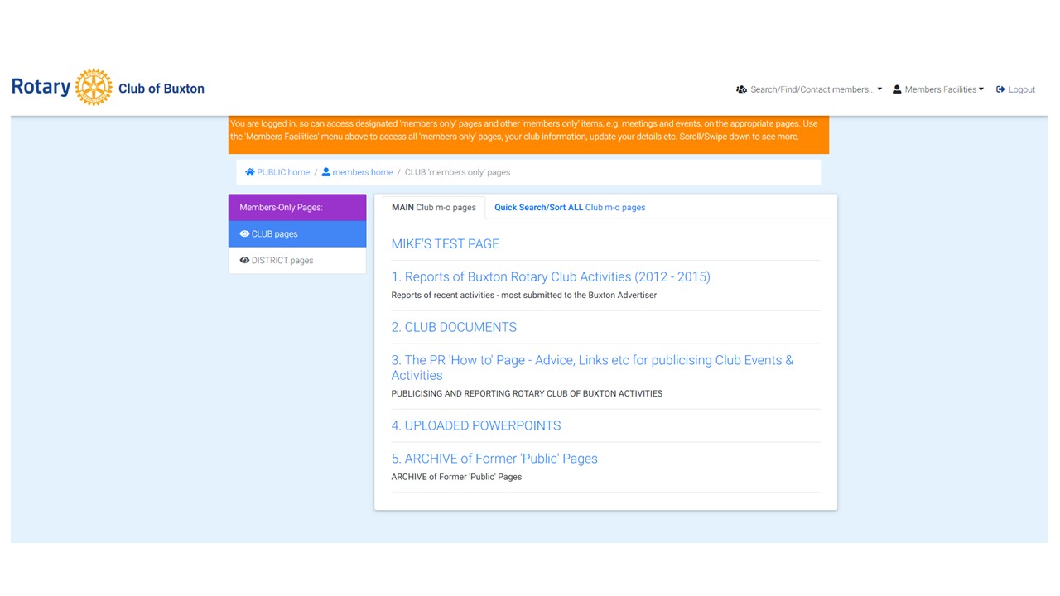Open MIKE'S TEST PAGE

pos(446,244)
